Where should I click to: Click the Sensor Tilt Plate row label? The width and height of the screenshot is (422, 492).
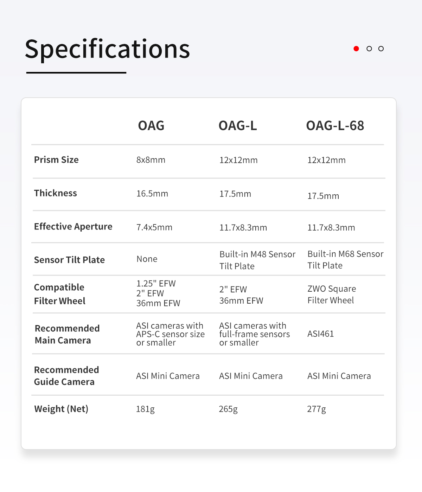pos(69,260)
